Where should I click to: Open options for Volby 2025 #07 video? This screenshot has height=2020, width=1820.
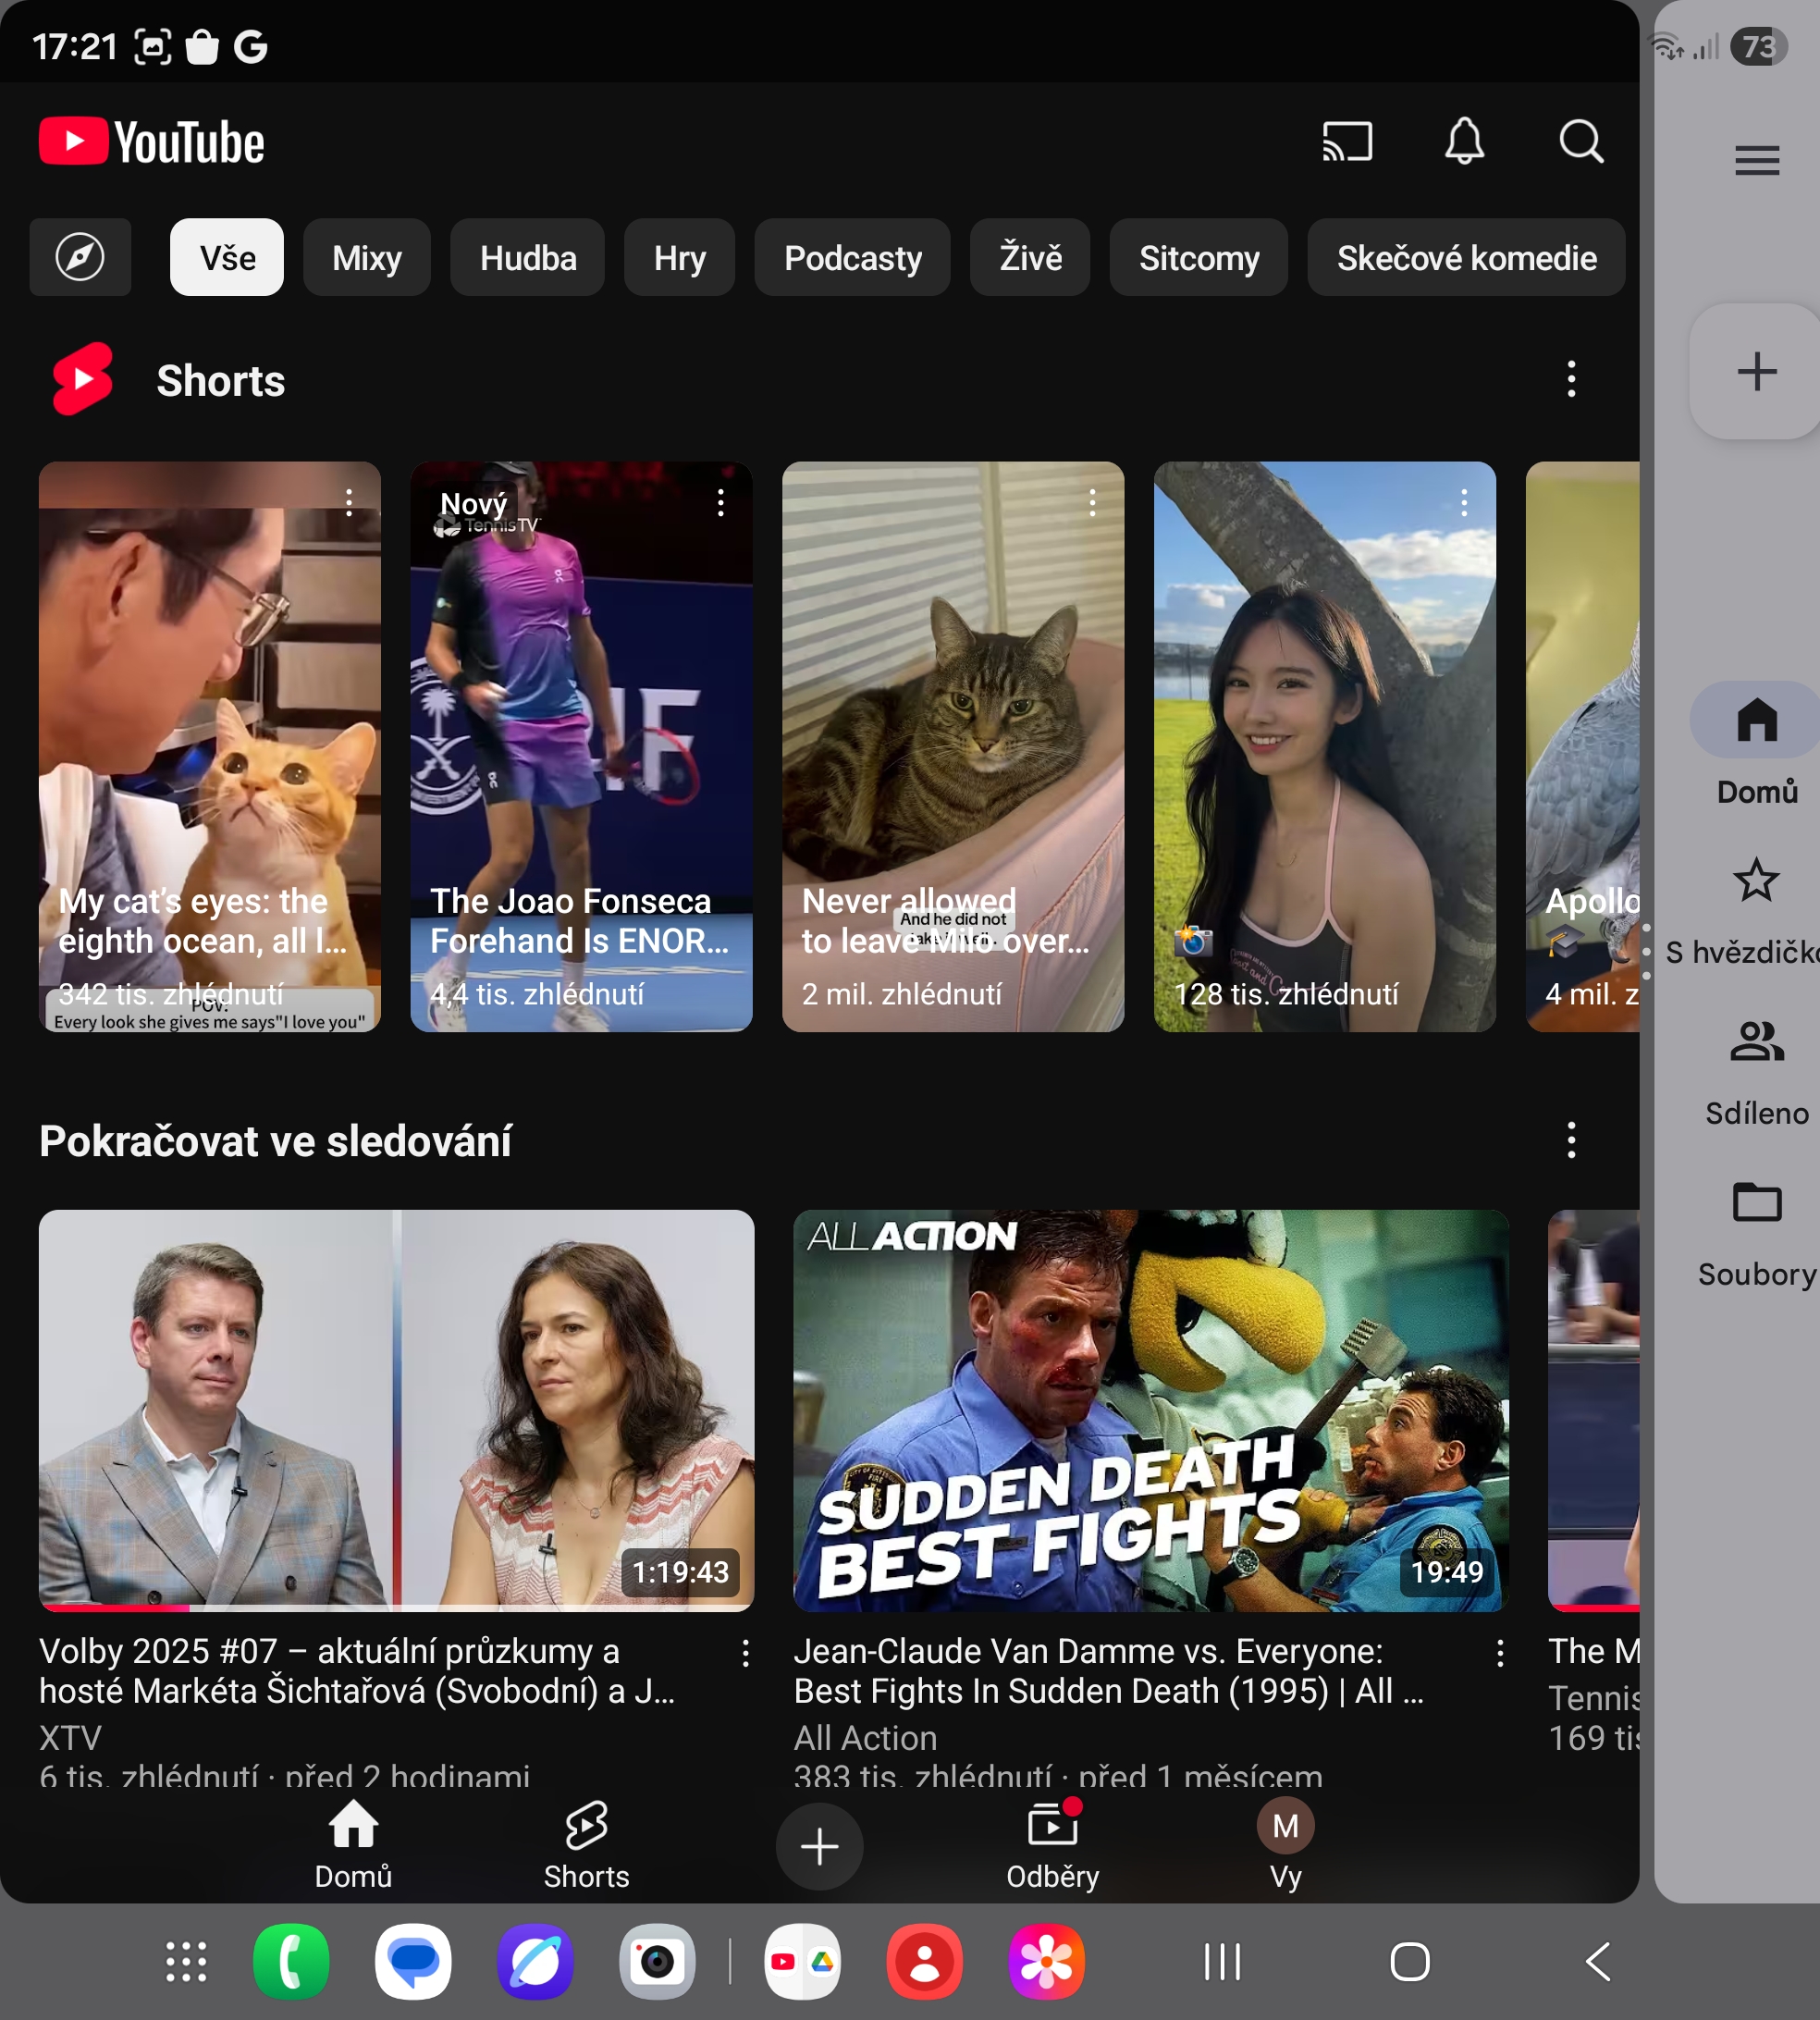tap(746, 1653)
